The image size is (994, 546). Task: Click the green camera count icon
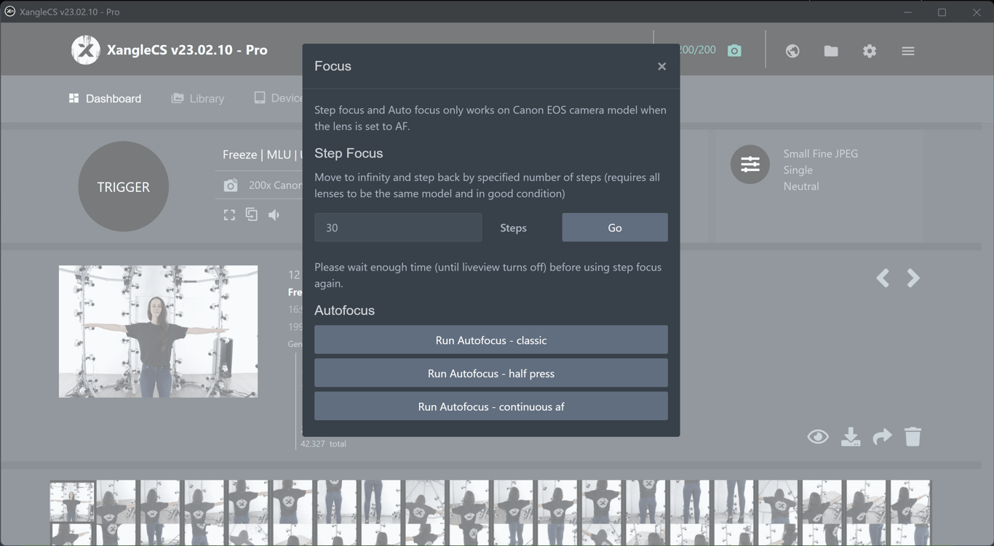point(735,50)
